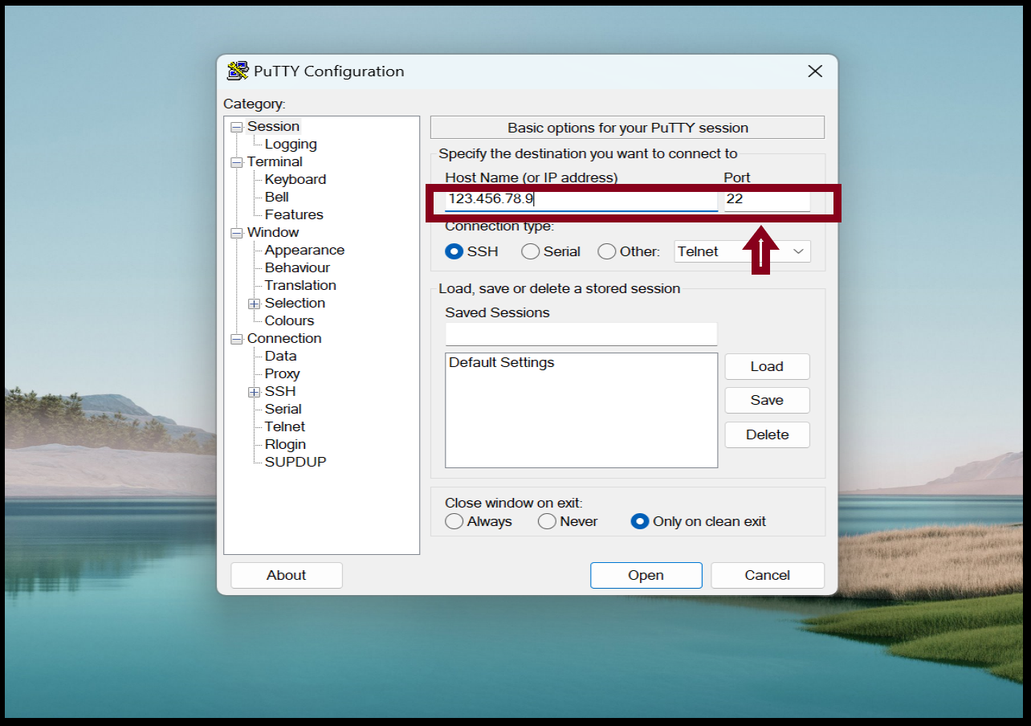Open the Rlogin category
The image size is (1031, 726).
pos(285,444)
